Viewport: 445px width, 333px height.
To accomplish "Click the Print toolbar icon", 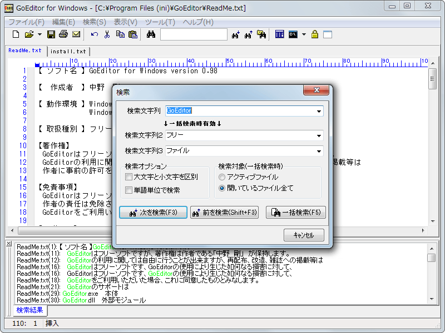I will [x=63, y=34].
